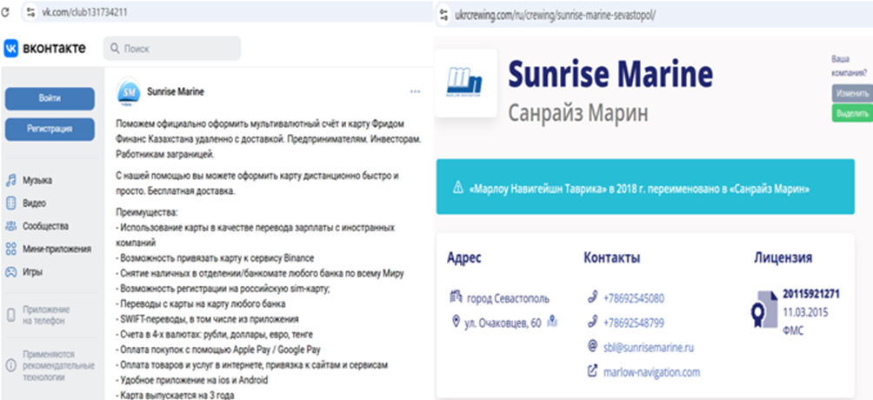Click the Apple Pay / Google Pay line
Screen dimensions: 873x400
(x=218, y=350)
